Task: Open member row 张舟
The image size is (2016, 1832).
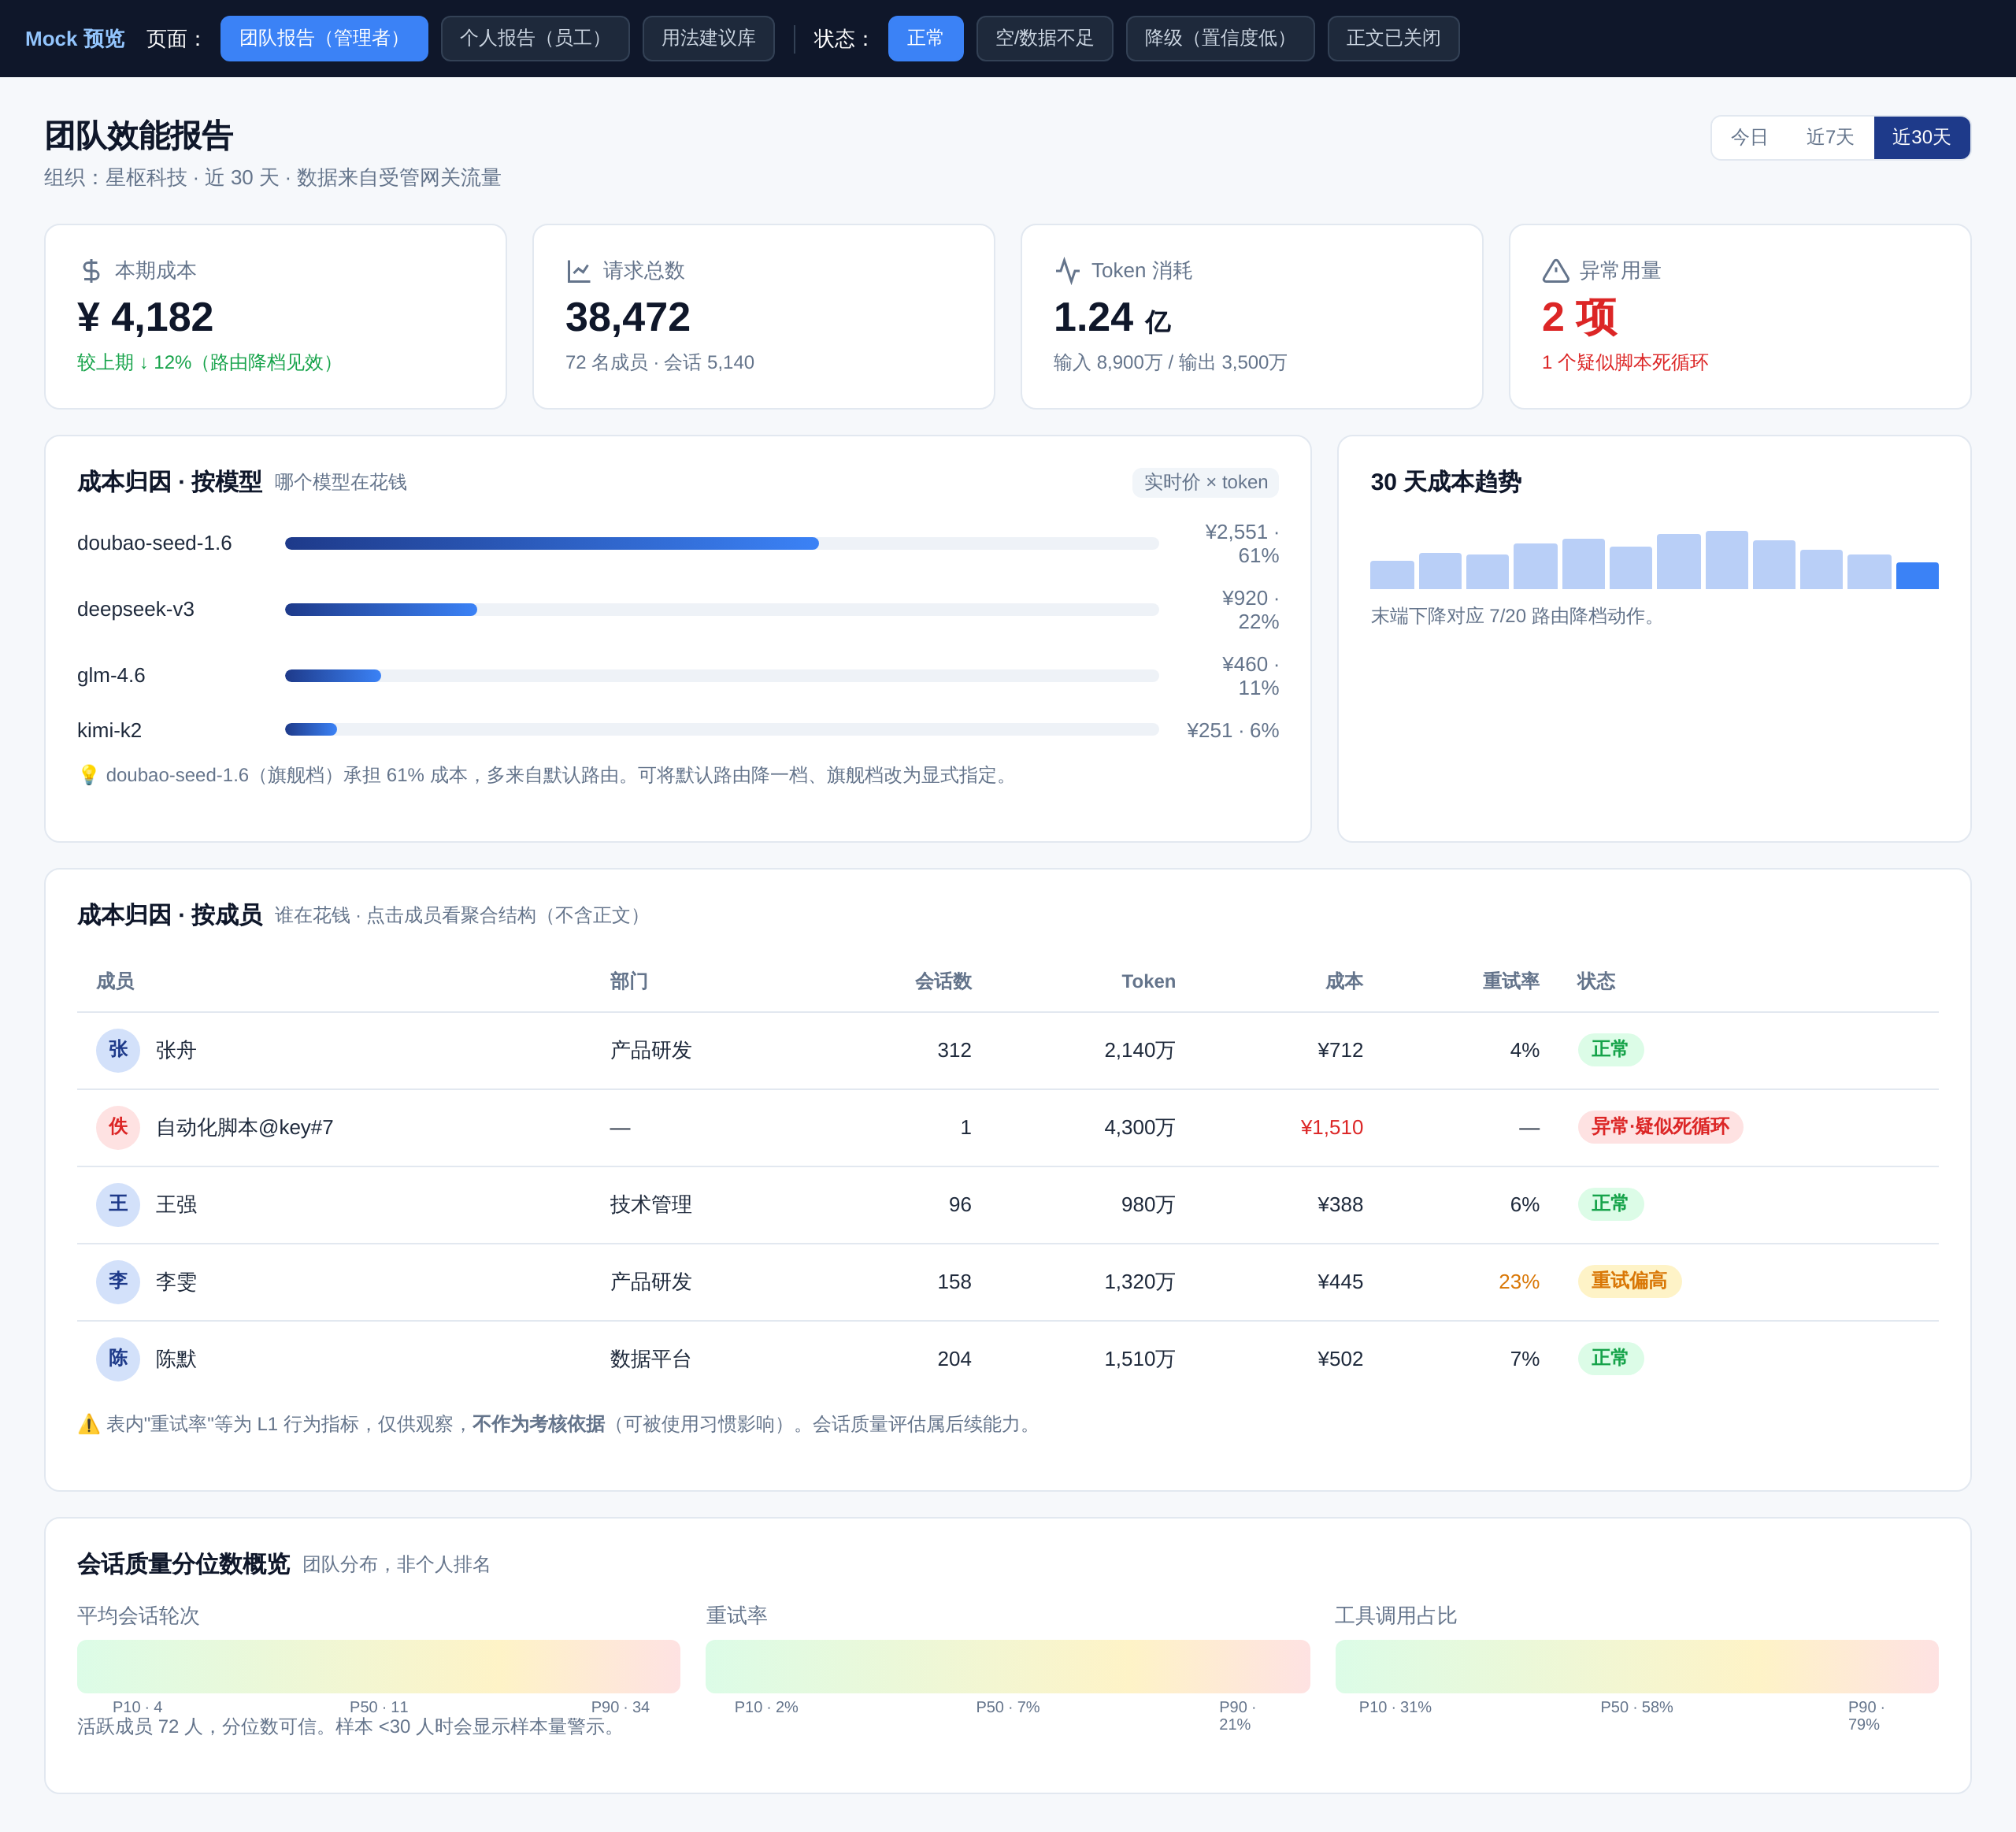Action: 1007,1050
